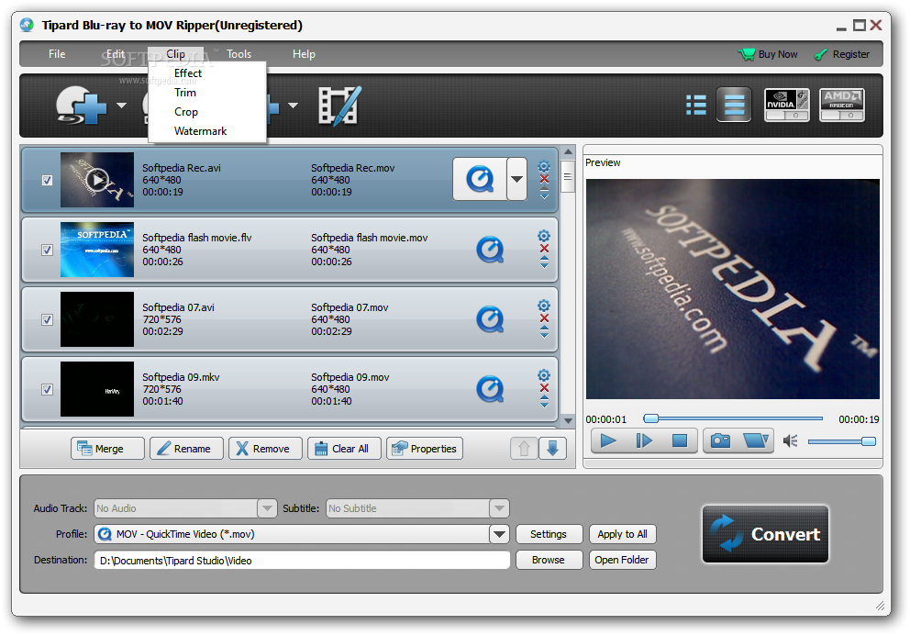Click QuickTime format icon for Softpedia flash movie.mov
Image resolution: width=910 pixels, height=635 pixels.
tap(490, 250)
